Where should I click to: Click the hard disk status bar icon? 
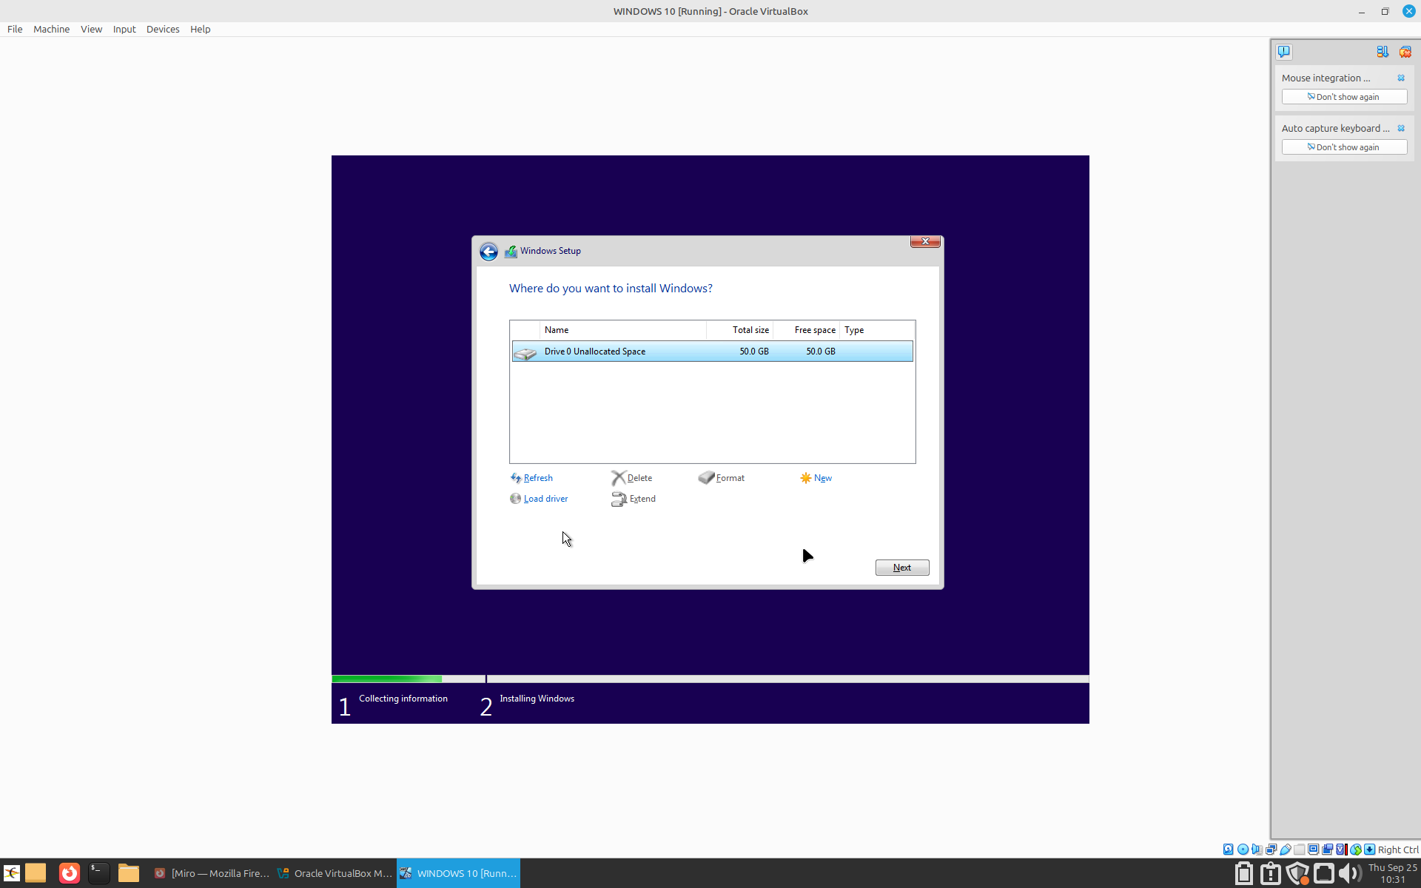(1228, 850)
